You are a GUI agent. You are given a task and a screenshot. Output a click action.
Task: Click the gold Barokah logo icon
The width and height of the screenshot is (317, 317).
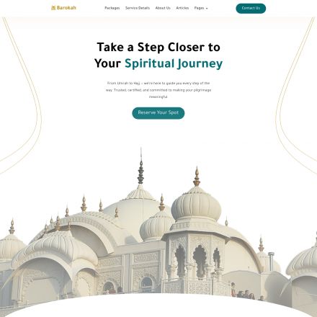pos(53,8)
